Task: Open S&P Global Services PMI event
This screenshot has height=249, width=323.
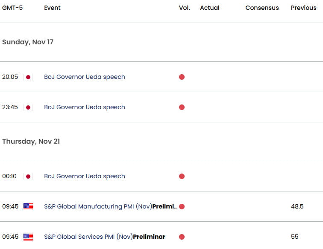Action: click(105, 237)
